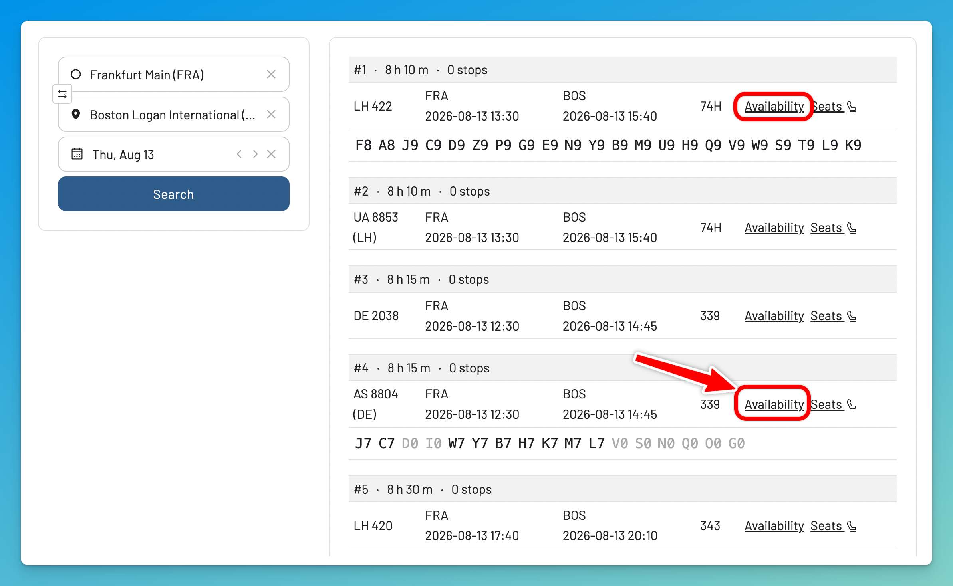Open Availability for AS 8804
Viewport: 953px width, 586px height.
774,404
